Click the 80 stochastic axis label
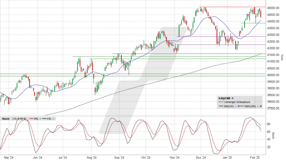Viewport: 286px width, 161px height. click(269, 124)
